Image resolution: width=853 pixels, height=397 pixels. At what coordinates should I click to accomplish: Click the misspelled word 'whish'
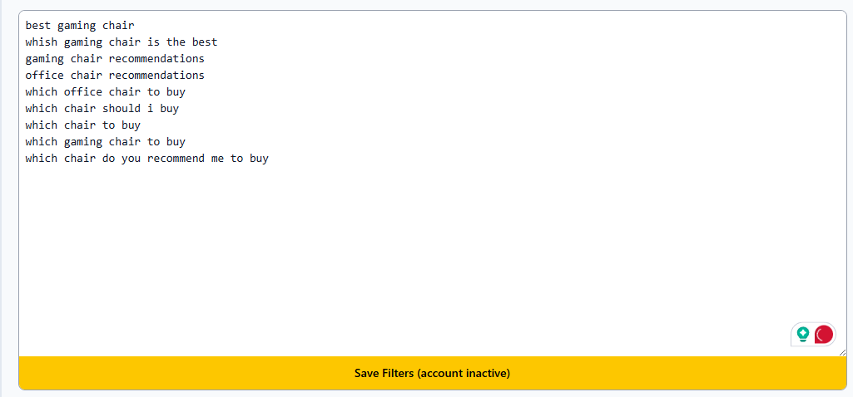(x=42, y=42)
